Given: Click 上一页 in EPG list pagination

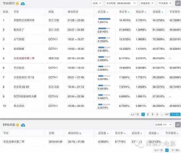Looking at the screenshot, I should click(159, 150).
